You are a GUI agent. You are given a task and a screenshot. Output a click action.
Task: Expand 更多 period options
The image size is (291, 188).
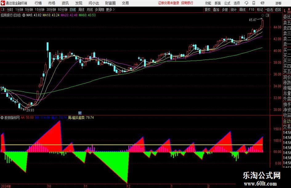click(110, 10)
